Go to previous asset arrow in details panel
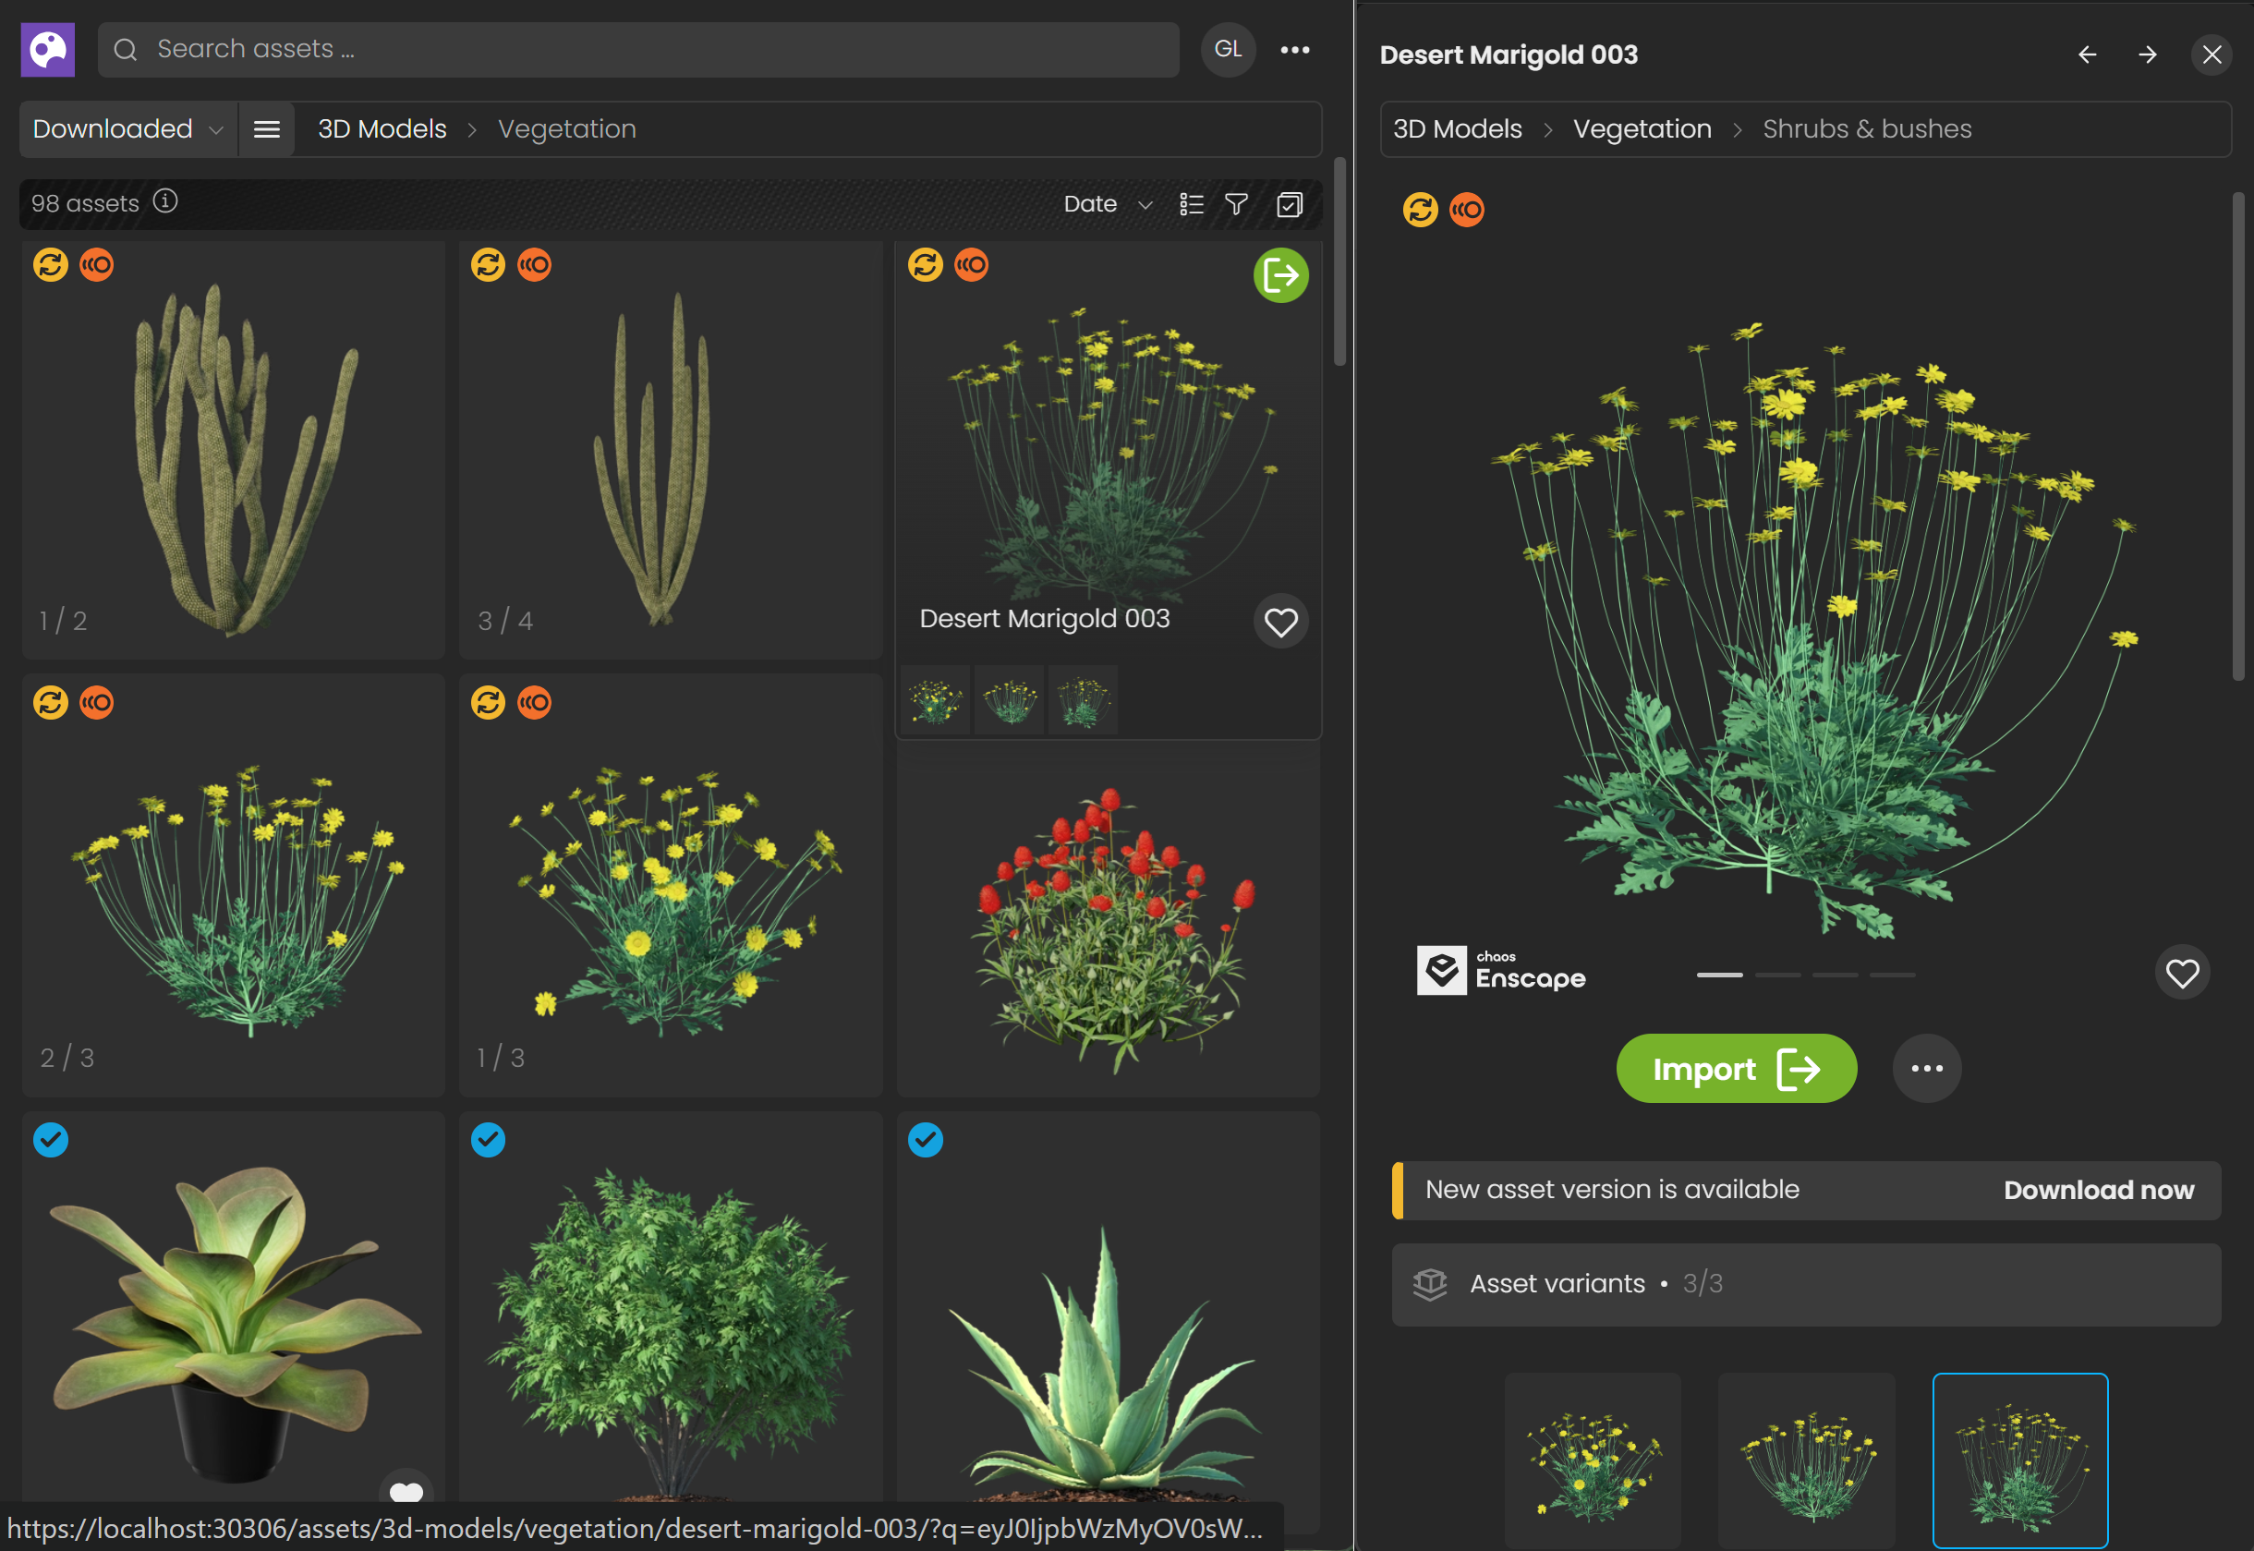The width and height of the screenshot is (2254, 1551). click(2087, 55)
